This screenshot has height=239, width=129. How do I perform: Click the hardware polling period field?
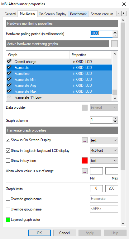(102, 34)
